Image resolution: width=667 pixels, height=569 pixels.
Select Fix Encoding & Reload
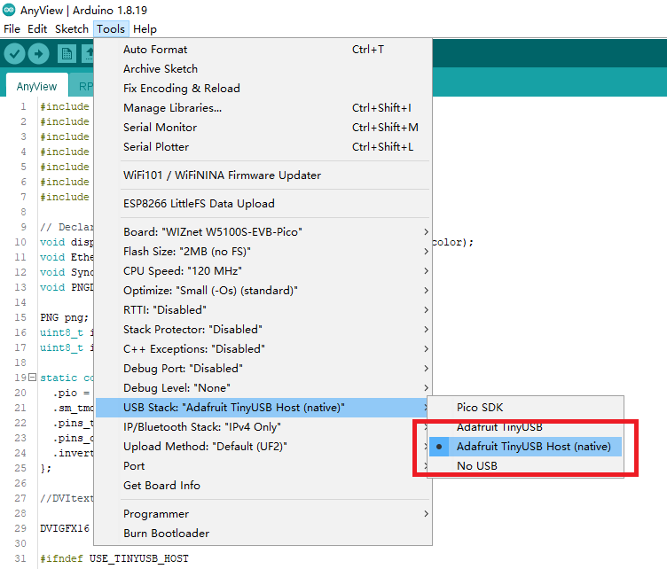tap(263, 89)
